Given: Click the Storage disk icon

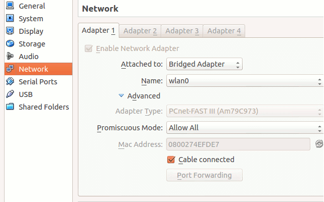Looking at the screenshot, I should tap(10, 44).
